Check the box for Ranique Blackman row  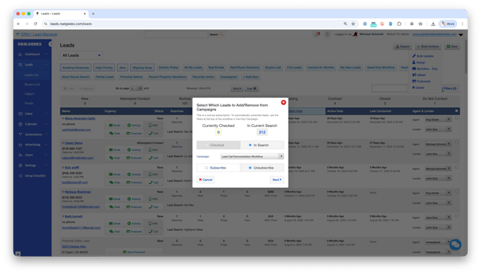point(457,192)
